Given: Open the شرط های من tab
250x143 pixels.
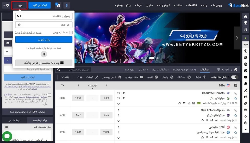Looking at the screenshot, I should click(14, 120).
